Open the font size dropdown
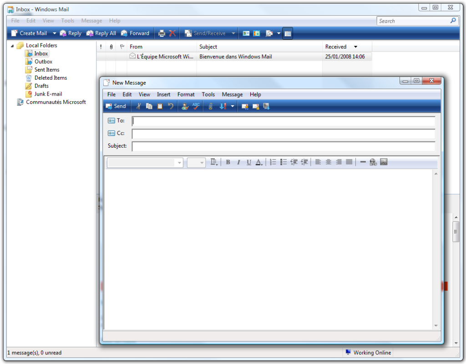This screenshot has width=466, height=364. (x=202, y=163)
